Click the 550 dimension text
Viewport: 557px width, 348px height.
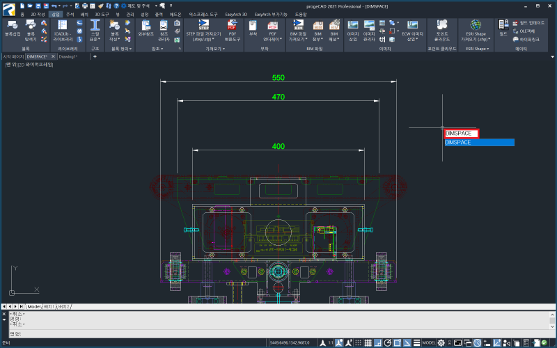pos(278,78)
